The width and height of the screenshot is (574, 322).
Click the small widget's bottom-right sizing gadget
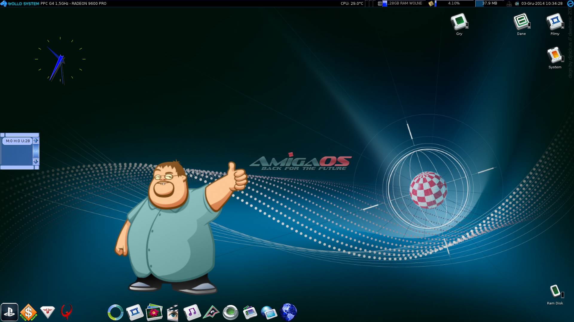coord(37,168)
